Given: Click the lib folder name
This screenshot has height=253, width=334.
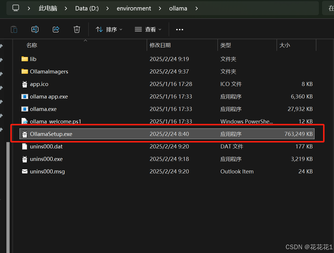Looking at the screenshot, I should click(33, 59).
